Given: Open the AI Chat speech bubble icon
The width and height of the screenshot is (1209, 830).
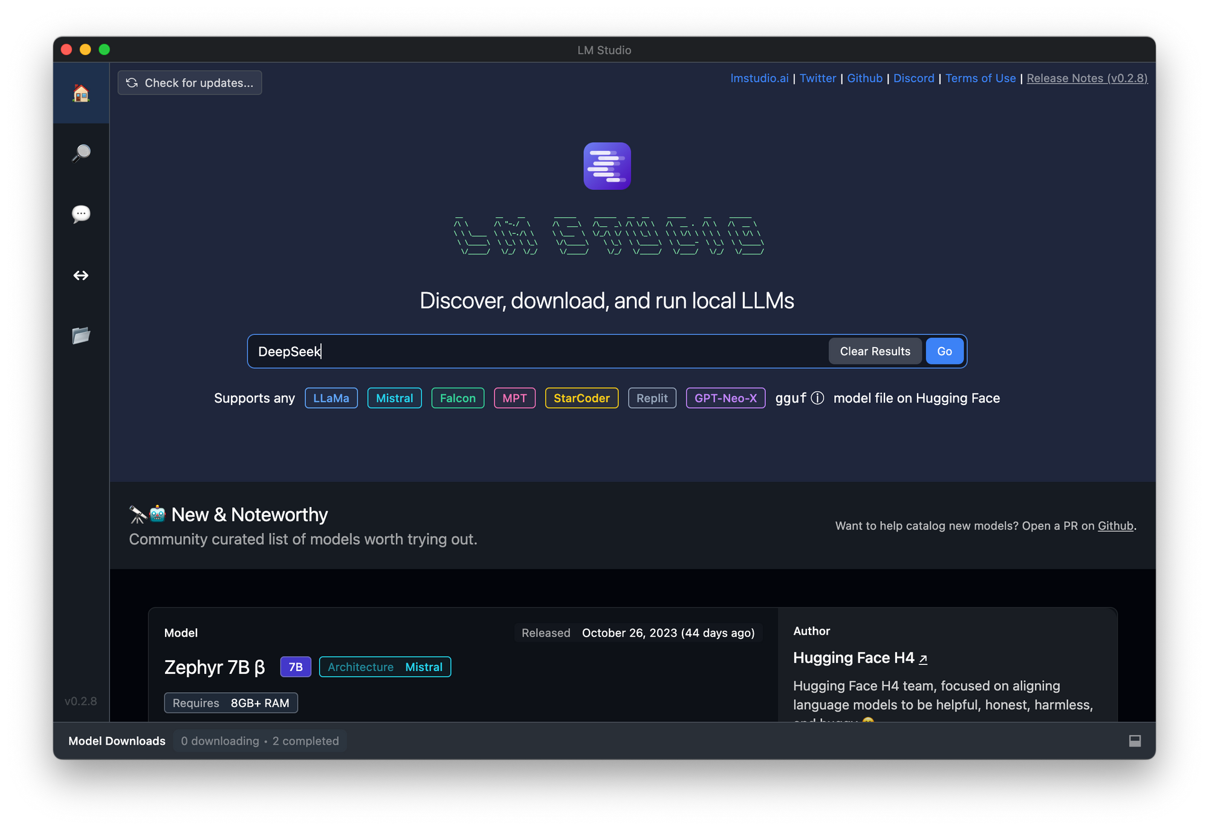Looking at the screenshot, I should 81,214.
